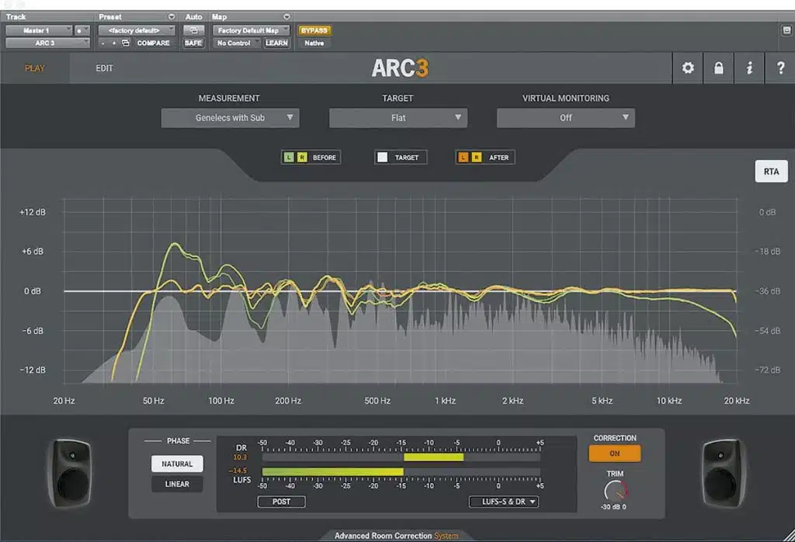Viewport: 795px width, 542px height.
Task: Click the 1 kHz frequency axis label
Action: coord(445,401)
